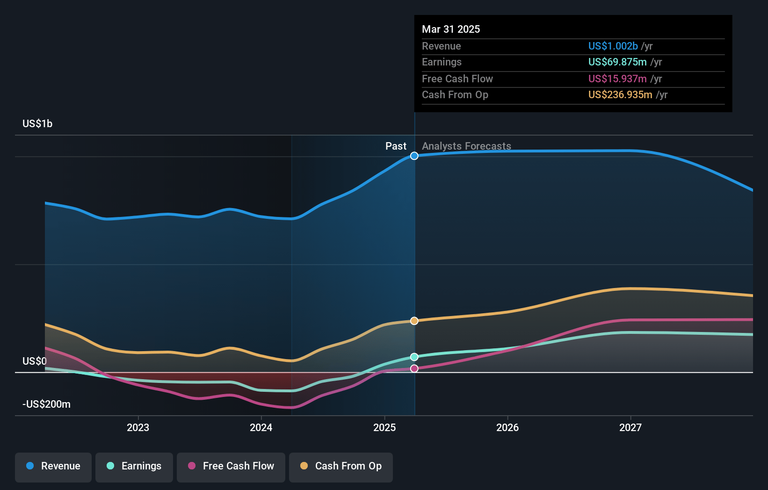Screen dimensions: 768x490
Task: Click the Free Cash Flow data point marker
Action: (414, 368)
